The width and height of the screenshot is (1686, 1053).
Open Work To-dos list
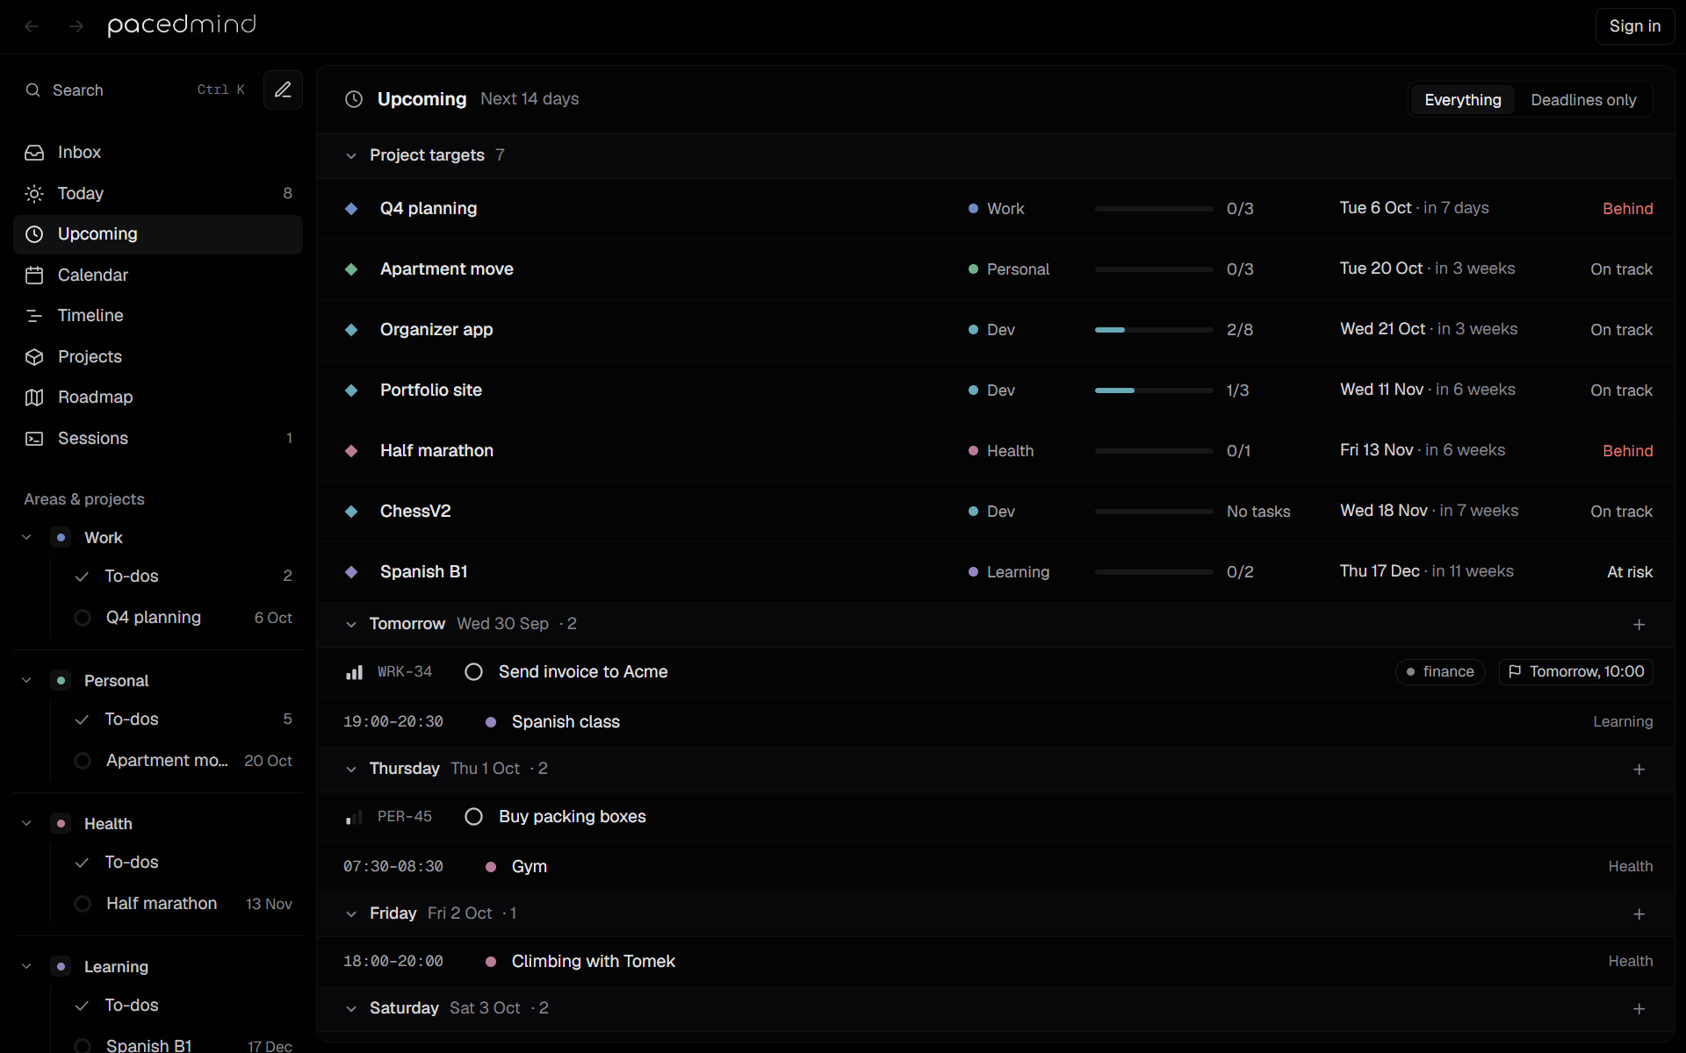(x=183, y=577)
